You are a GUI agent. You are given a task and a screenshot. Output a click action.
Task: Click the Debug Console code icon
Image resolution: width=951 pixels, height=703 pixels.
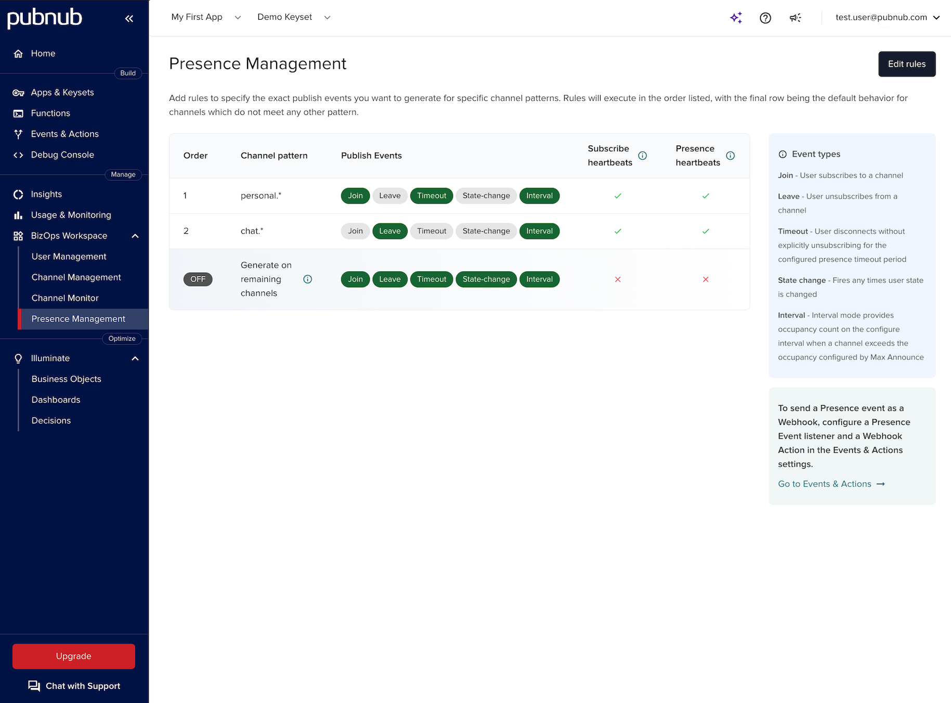(x=18, y=155)
